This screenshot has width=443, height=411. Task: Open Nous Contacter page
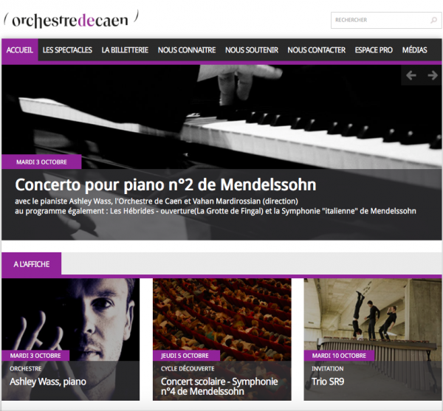pos(317,50)
